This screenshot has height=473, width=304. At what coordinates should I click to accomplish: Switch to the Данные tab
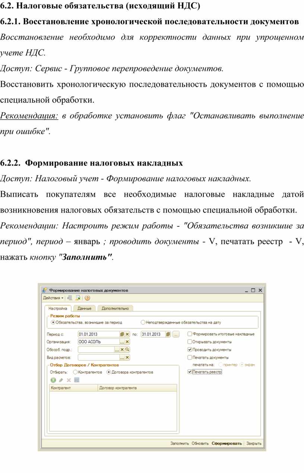85,308
